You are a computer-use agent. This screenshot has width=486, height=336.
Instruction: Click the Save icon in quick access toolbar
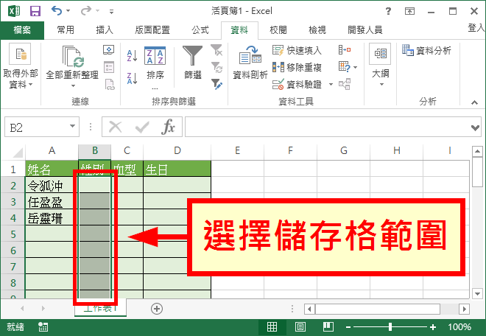[35, 11]
